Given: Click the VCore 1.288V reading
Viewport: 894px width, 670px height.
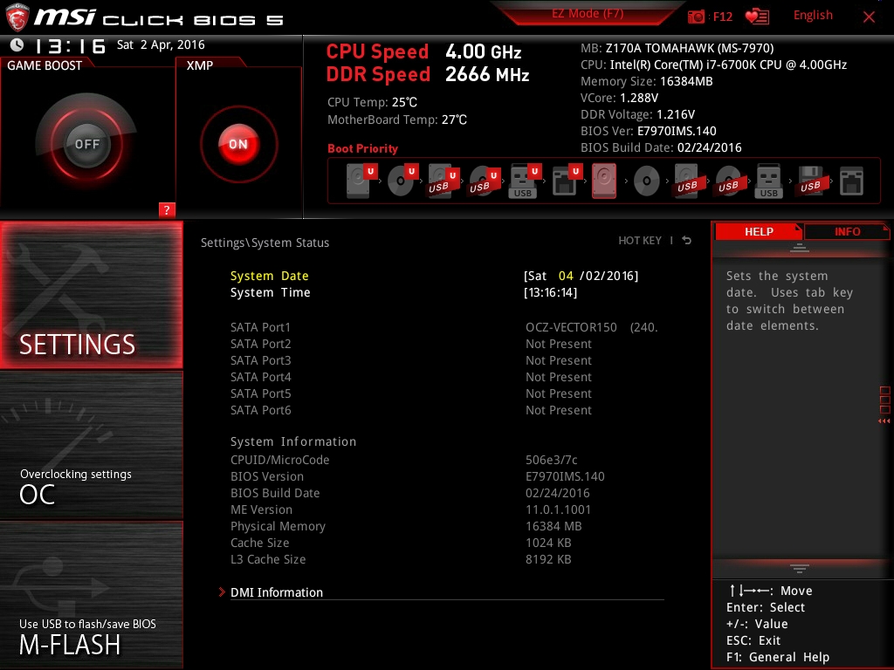Looking at the screenshot, I should pos(619,98).
